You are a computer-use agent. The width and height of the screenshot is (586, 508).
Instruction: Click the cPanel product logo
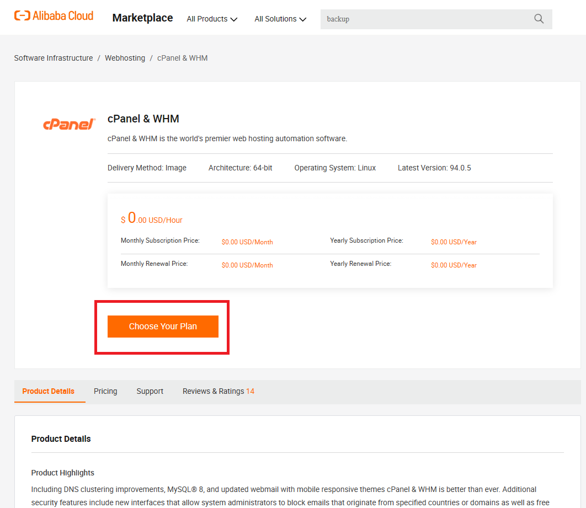[69, 124]
